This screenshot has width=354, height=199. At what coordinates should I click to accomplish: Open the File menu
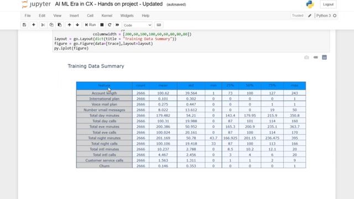[28, 15]
